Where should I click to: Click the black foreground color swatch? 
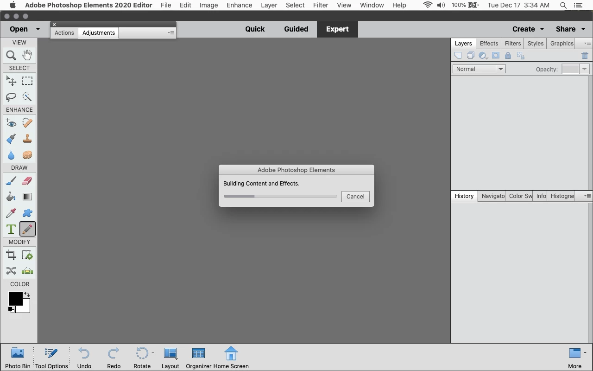click(15, 299)
